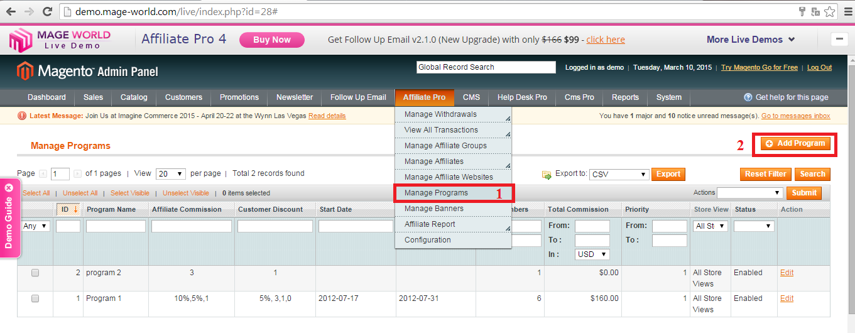The height and width of the screenshot is (333, 855).
Task: Open the Sales menu
Action: (93, 97)
